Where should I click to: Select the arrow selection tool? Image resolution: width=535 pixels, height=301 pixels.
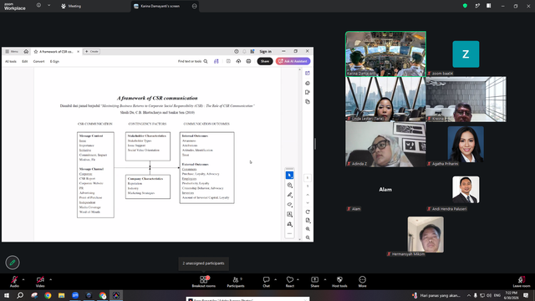pos(289,175)
